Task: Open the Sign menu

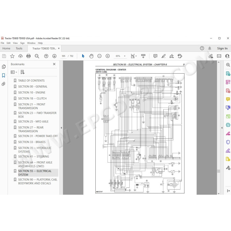Action: tap(22, 43)
